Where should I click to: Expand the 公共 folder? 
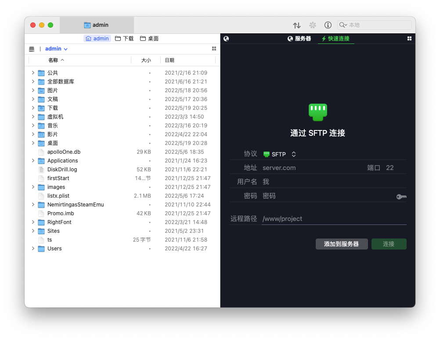tap(33, 73)
